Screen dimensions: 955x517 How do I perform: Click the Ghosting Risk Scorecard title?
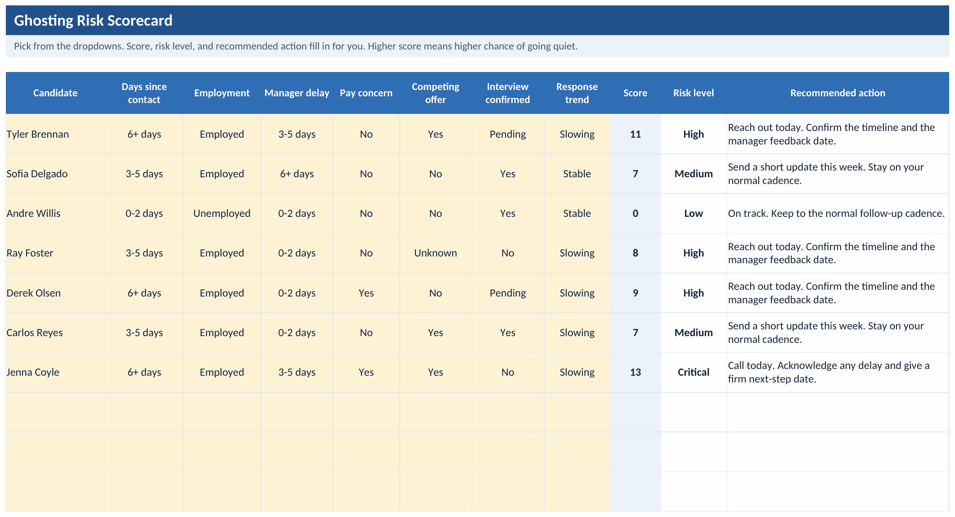93,20
